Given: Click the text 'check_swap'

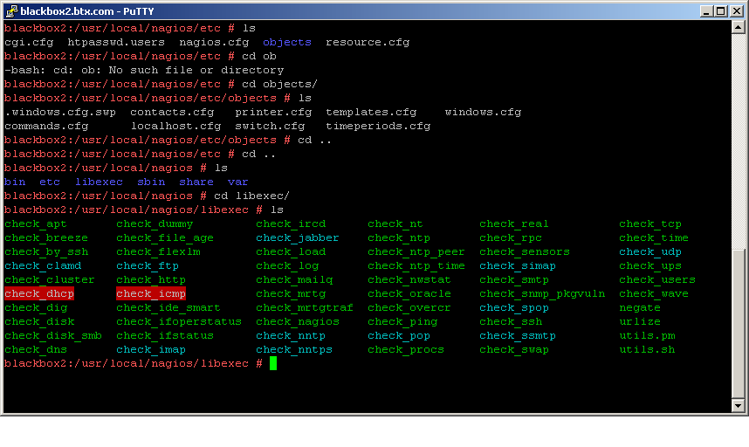Looking at the screenshot, I should pyautogui.click(x=514, y=349).
